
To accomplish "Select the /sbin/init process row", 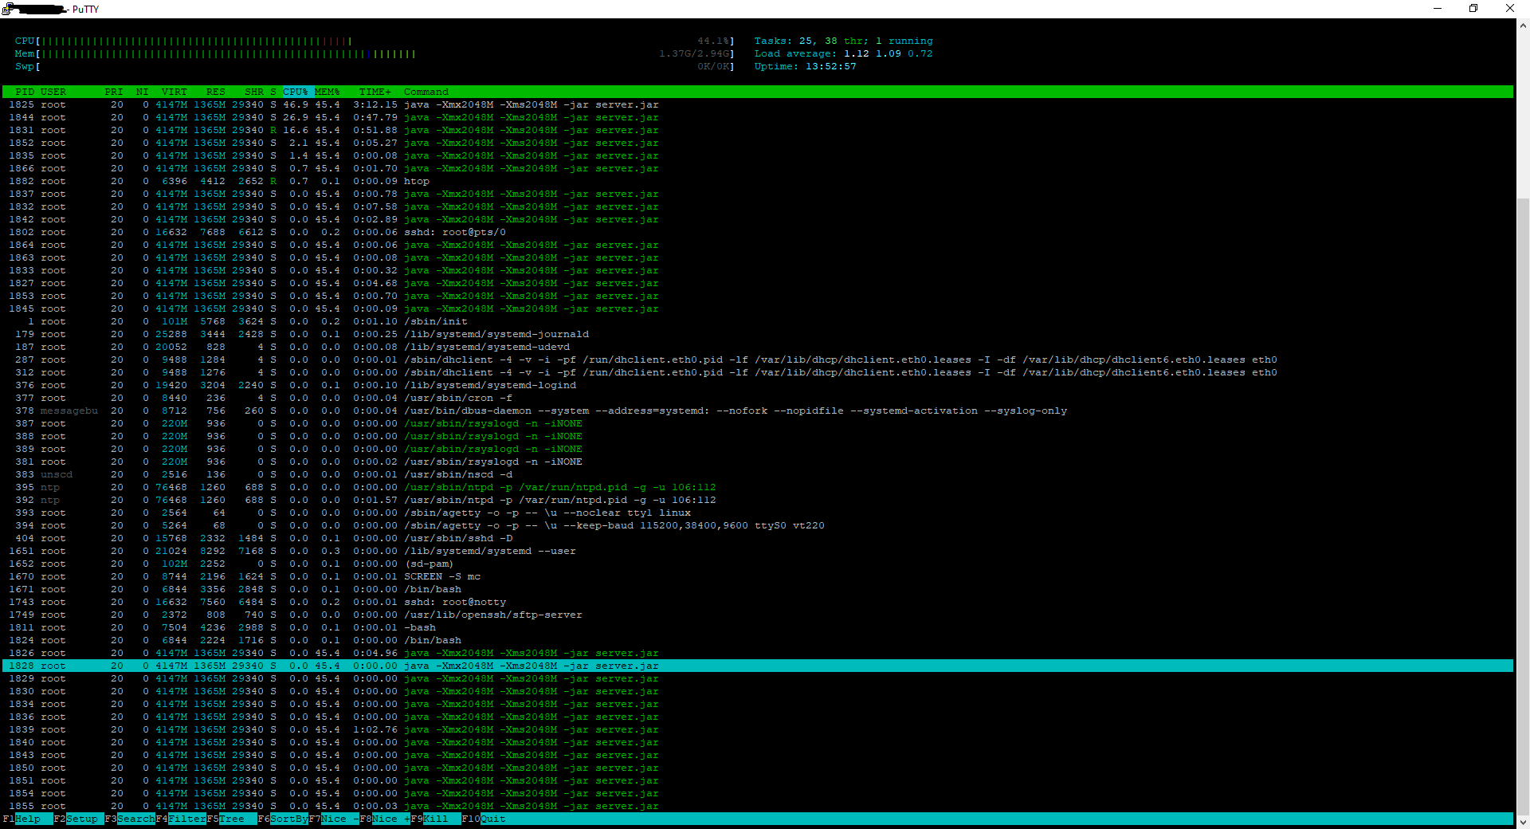I will pos(435,321).
